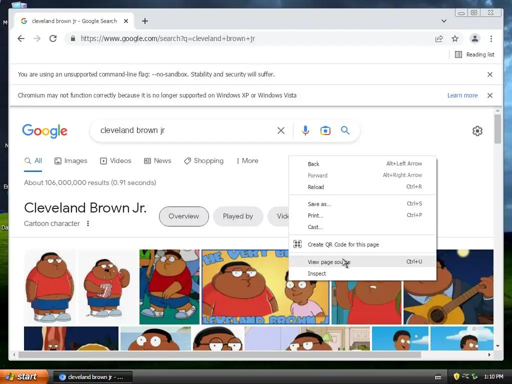Switch to the Images tab

pyautogui.click(x=71, y=161)
